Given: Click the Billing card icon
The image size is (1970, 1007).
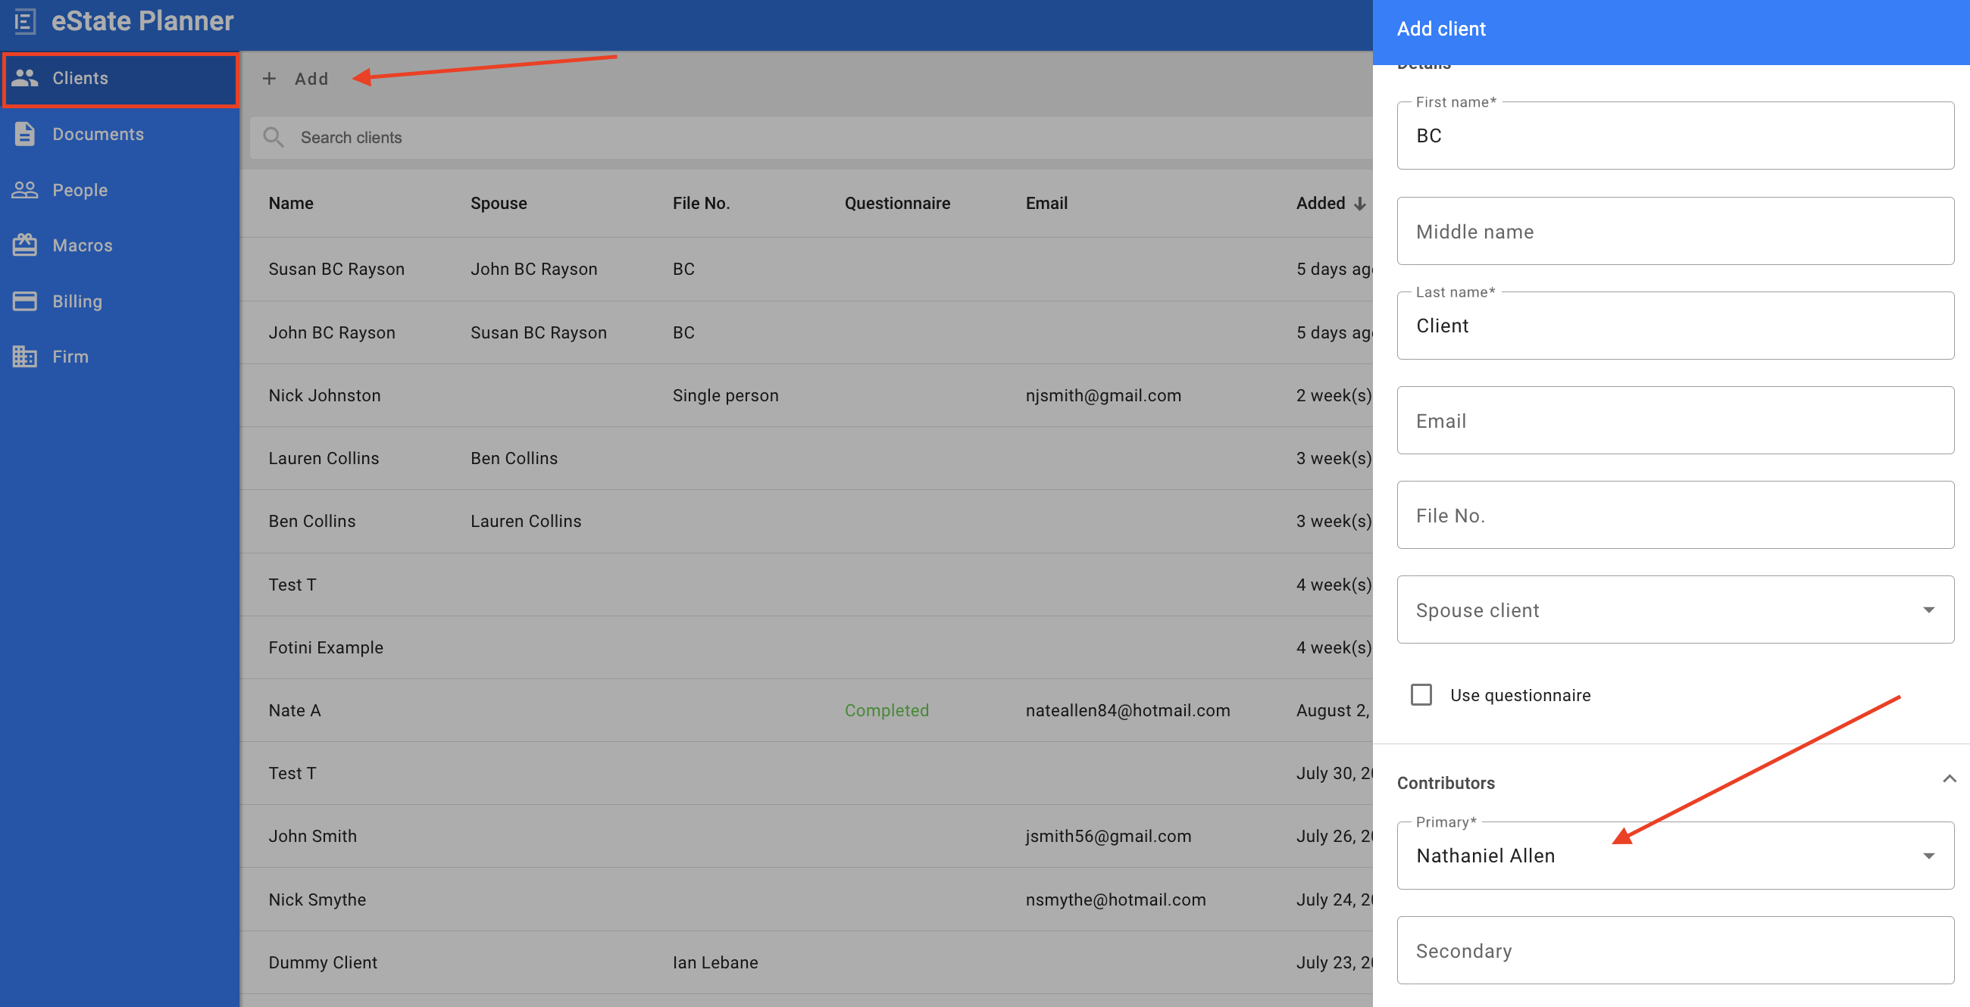Looking at the screenshot, I should point(25,301).
